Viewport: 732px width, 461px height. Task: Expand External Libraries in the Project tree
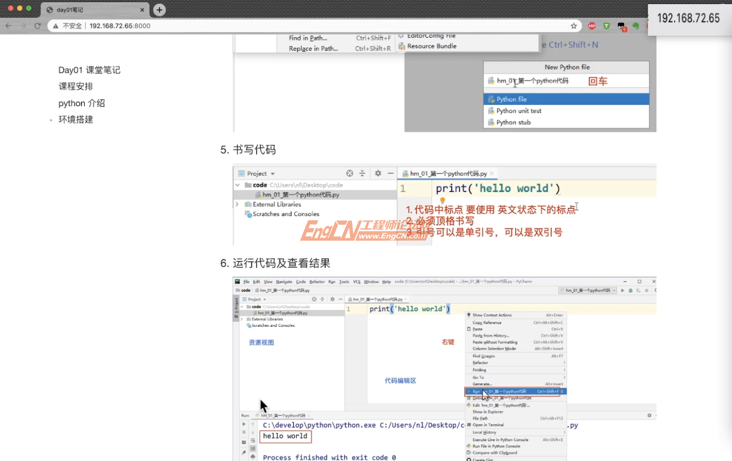[237, 204]
